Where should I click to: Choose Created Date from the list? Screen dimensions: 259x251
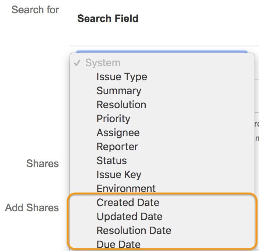128,203
